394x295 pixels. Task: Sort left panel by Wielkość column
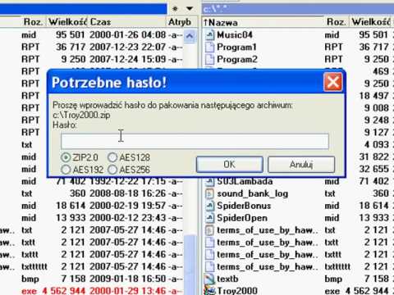pos(68,22)
